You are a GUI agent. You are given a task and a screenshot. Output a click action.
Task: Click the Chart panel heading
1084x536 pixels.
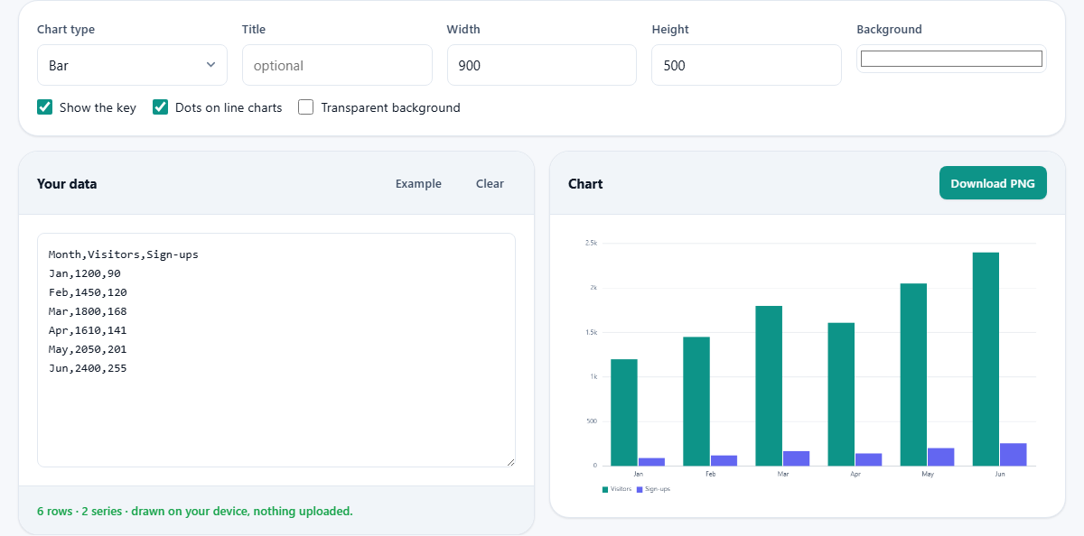coord(585,183)
